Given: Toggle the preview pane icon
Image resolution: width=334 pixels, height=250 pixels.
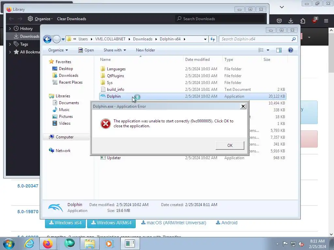Looking at the screenshot, I should pos(279,50).
